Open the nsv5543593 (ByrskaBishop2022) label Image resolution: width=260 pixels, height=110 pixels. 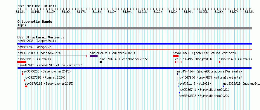pos(204,96)
